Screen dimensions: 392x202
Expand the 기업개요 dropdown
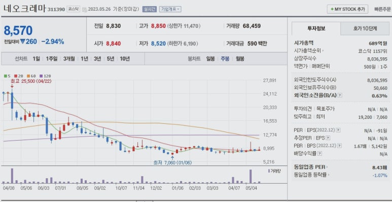click(170, 9)
